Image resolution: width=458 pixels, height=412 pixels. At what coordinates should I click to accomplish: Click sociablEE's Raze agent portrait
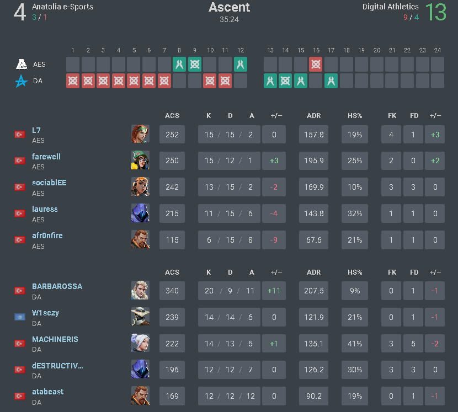point(140,187)
